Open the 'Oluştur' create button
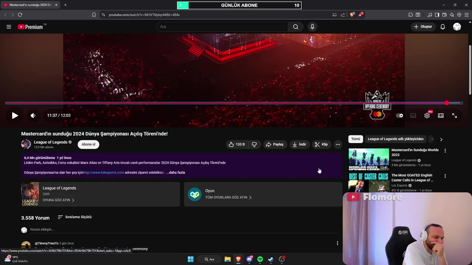The image size is (472, 265). point(423,26)
